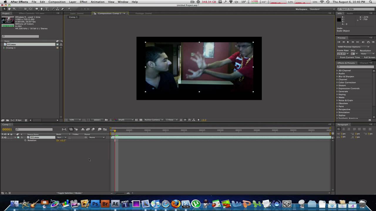Take a snapshot with camera icon

106,120
